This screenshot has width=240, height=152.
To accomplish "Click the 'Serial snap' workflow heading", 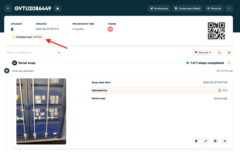I will pyautogui.click(x=27, y=63).
